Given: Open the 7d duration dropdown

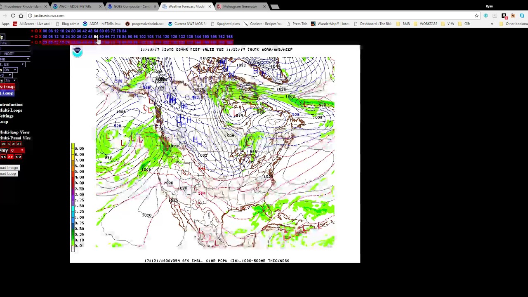Looking at the screenshot, I should click(6, 75).
